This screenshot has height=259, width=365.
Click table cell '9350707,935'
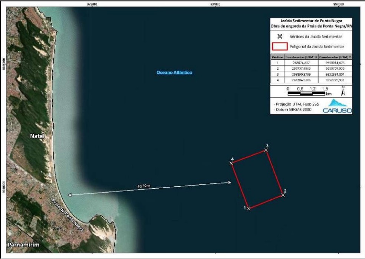335,69
